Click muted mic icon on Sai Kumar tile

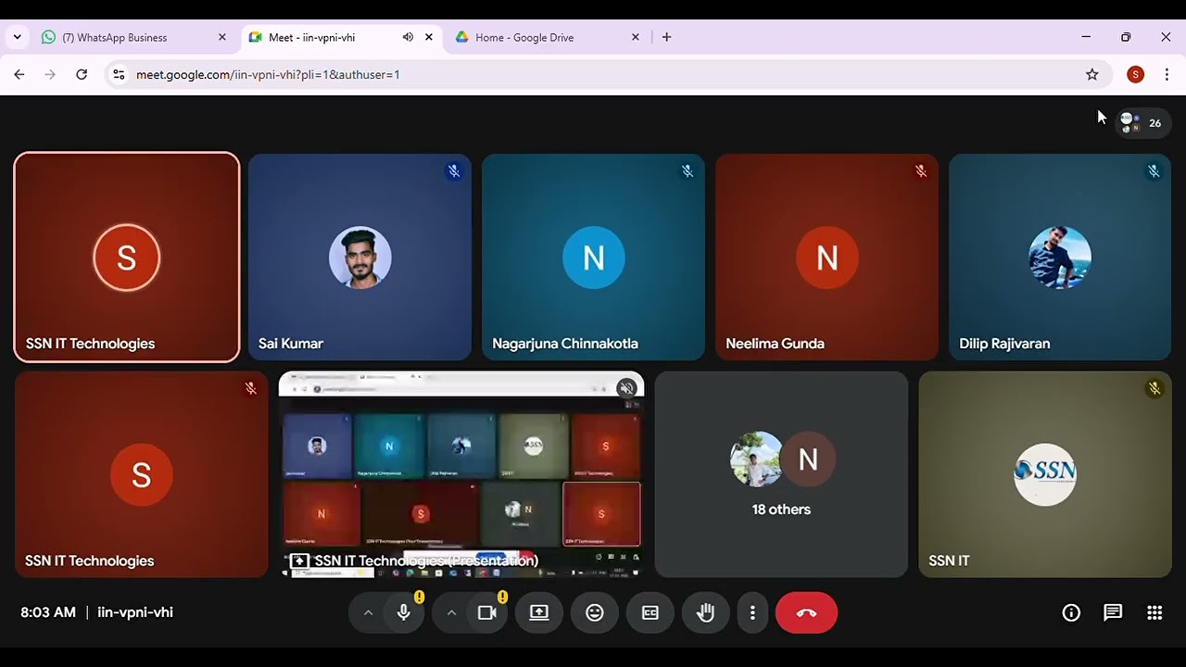pos(454,171)
